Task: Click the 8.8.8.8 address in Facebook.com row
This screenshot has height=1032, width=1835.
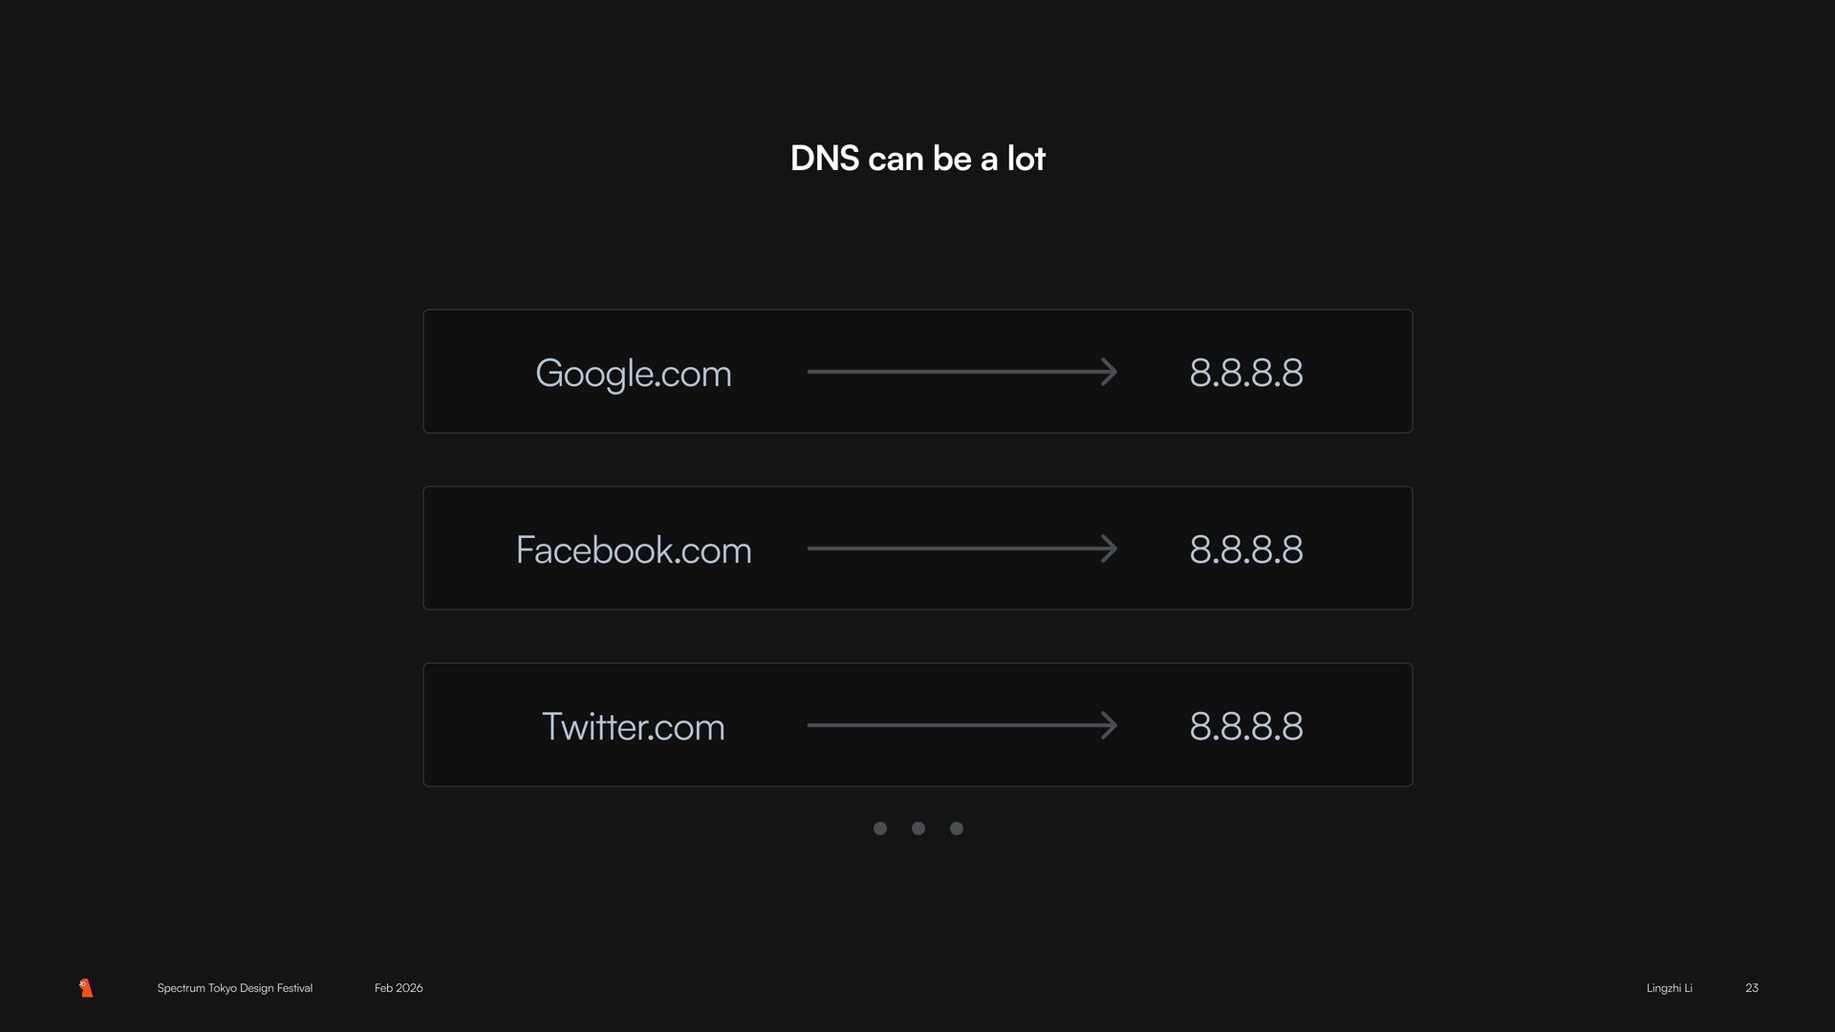Action: pyautogui.click(x=1245, y=549)
